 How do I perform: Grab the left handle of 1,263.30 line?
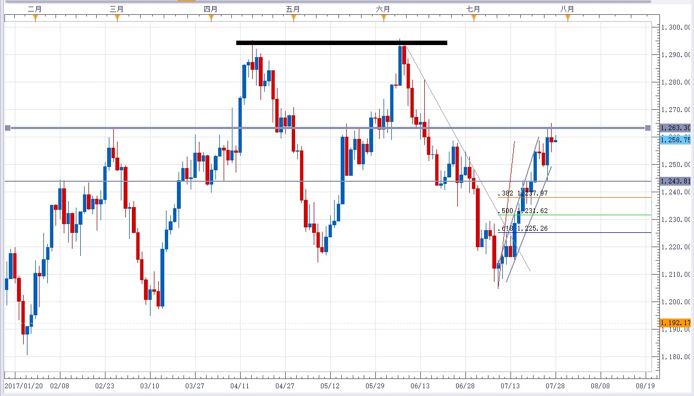pyautogui.click(x=8, y=128)
